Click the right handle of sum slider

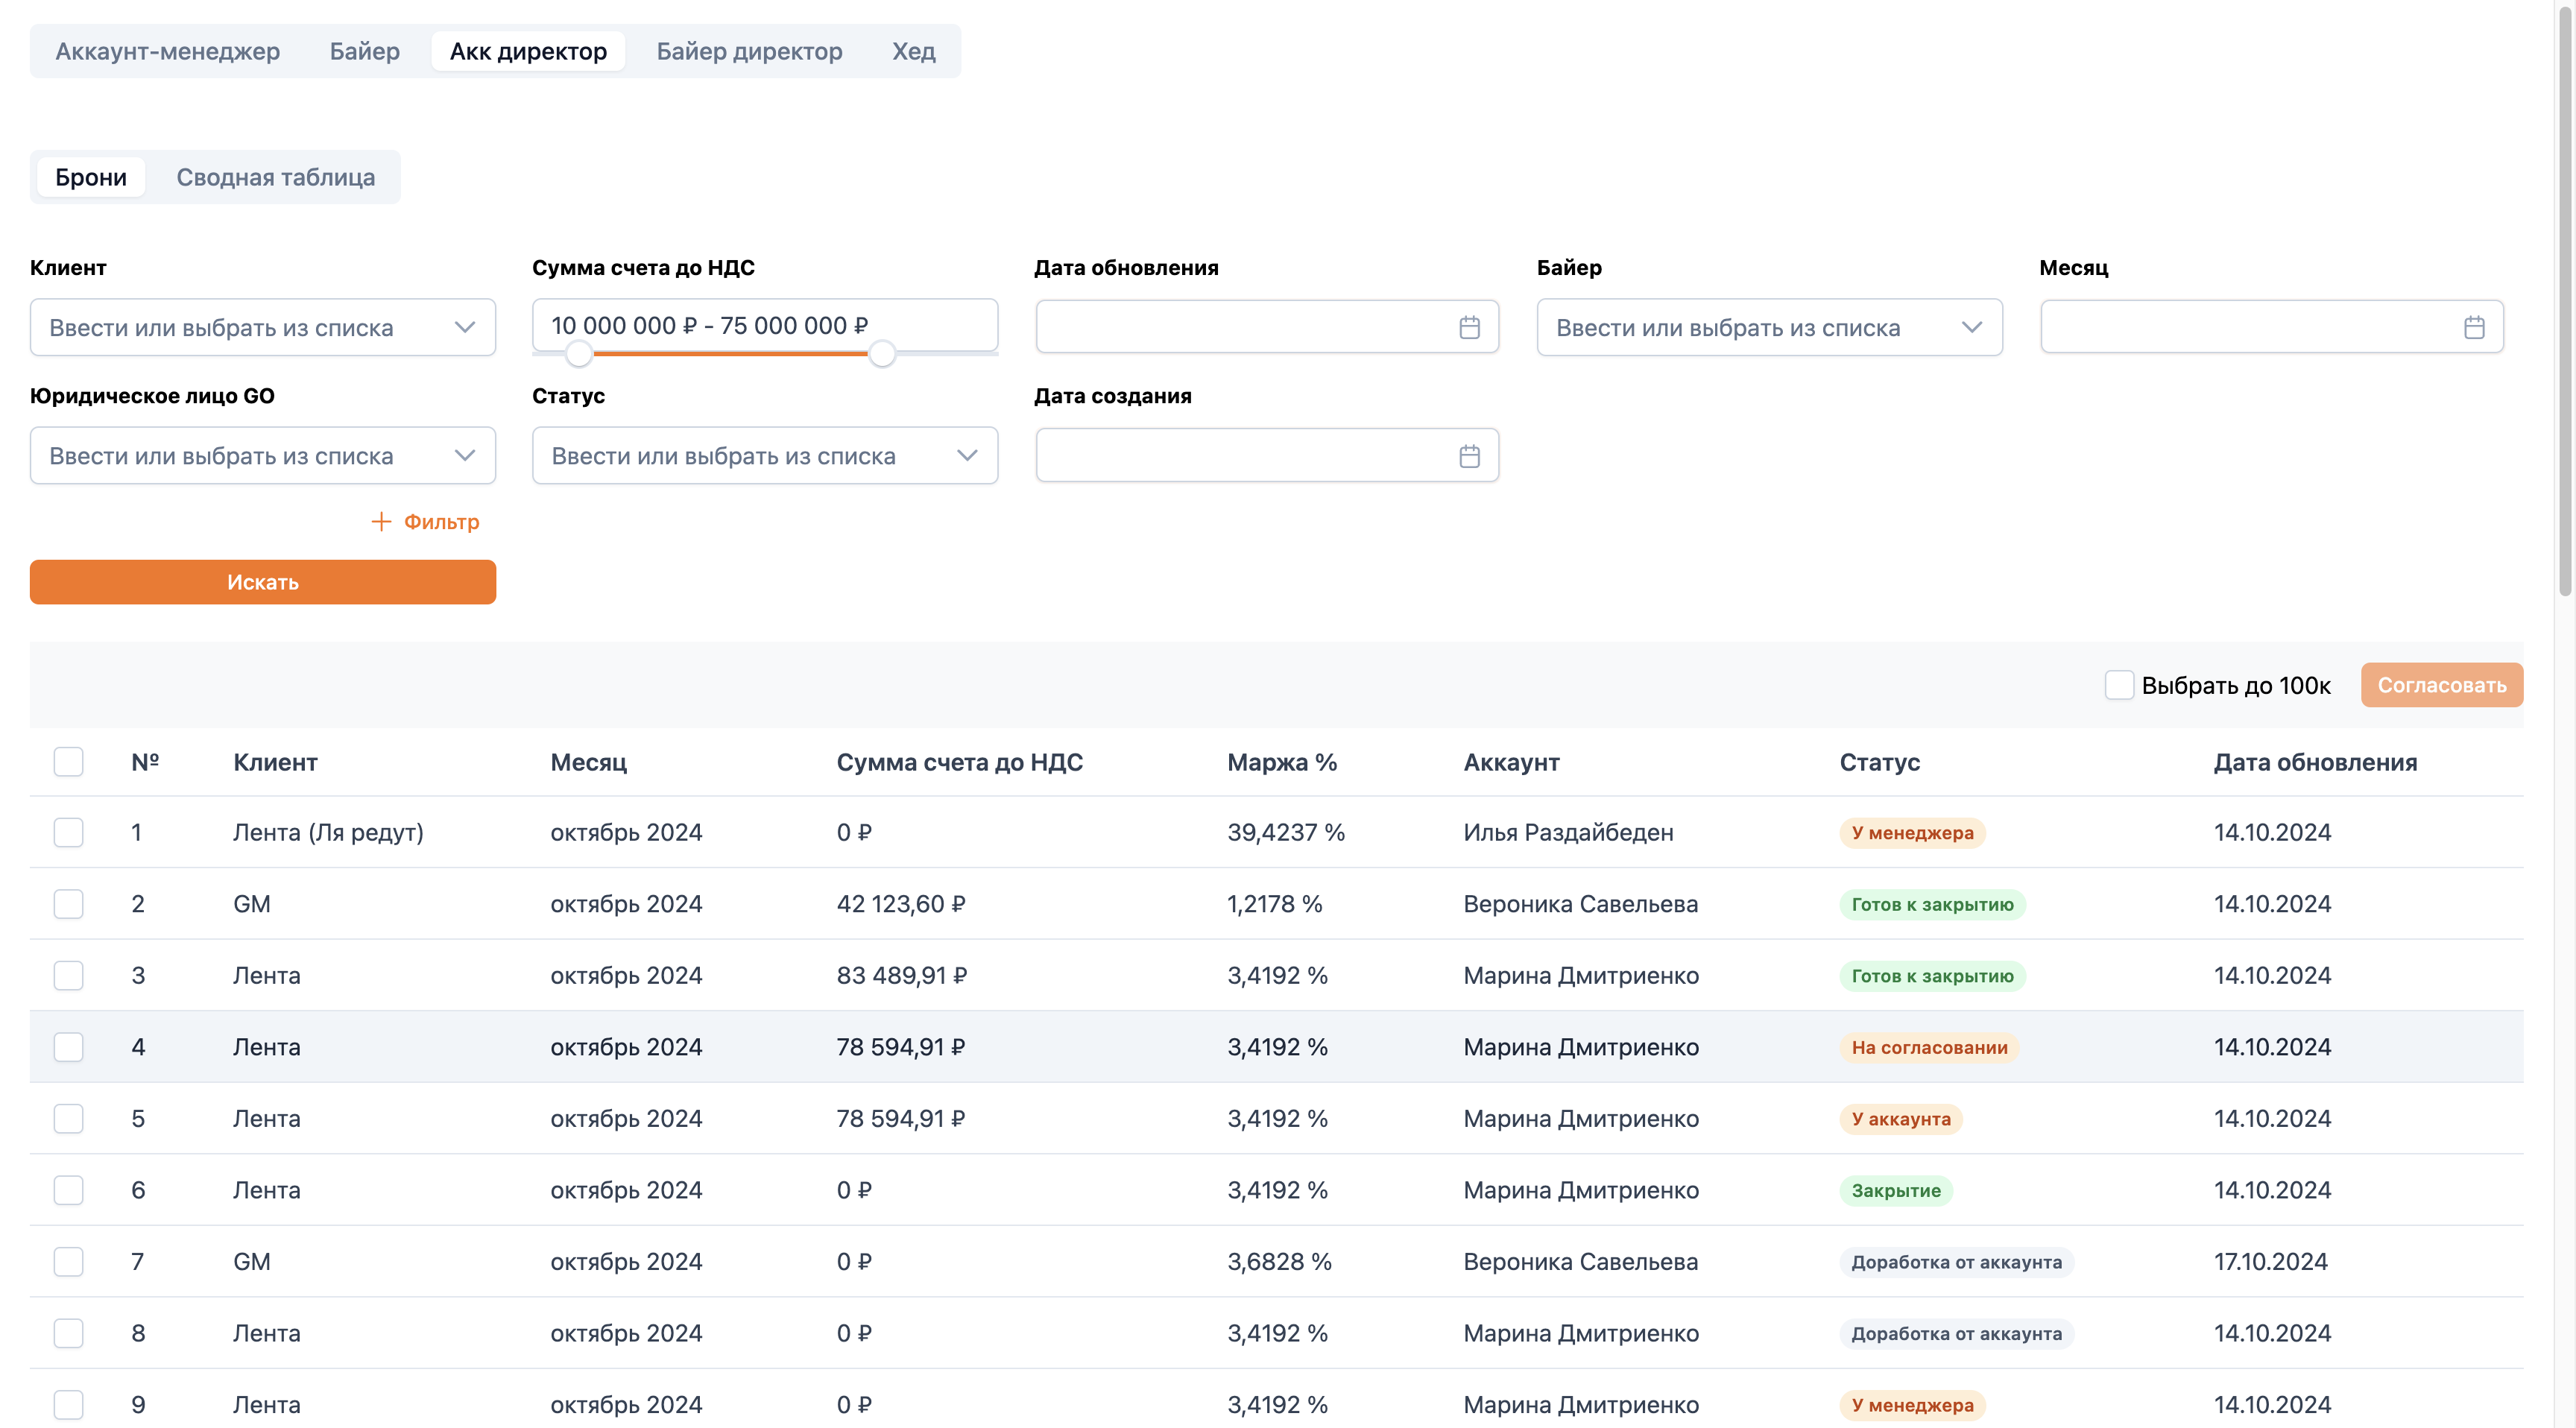click(882, 353)
